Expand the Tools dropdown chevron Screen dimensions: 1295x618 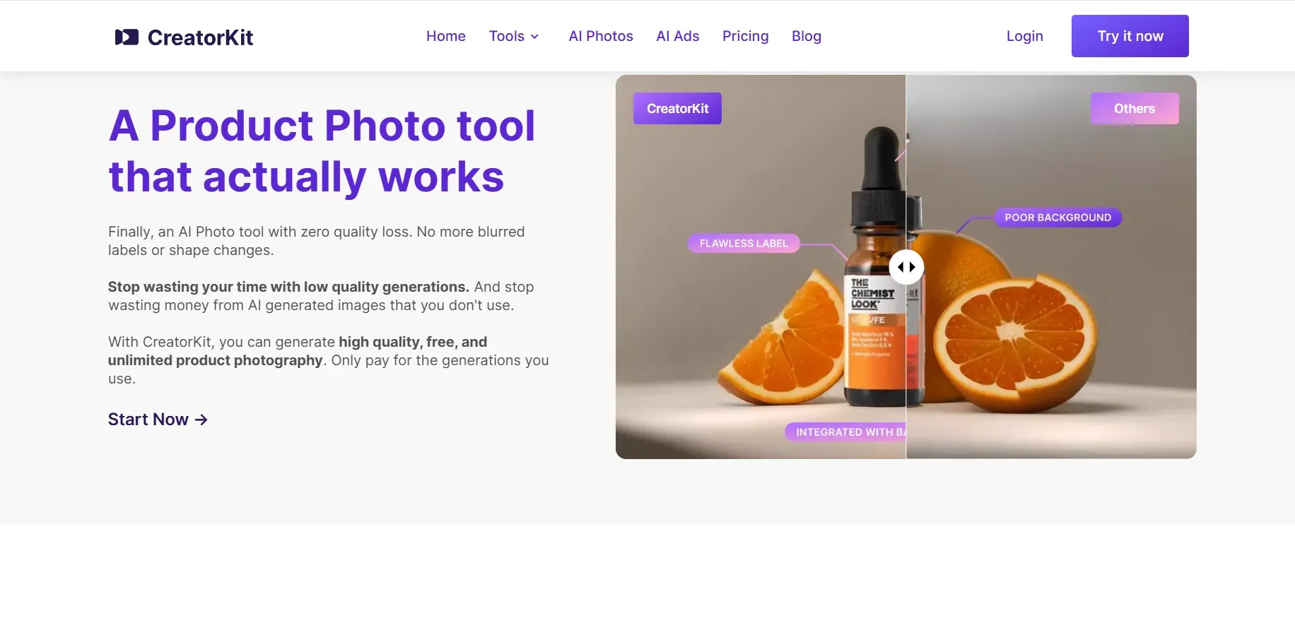click(x=535, y=37)
